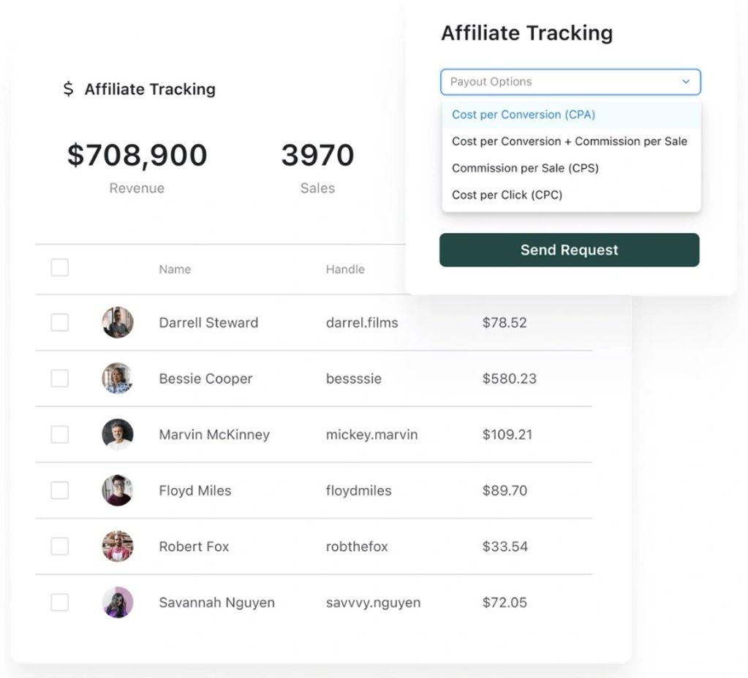Tick the checkbox for Savannah Nguyen

tap(60, 603)
